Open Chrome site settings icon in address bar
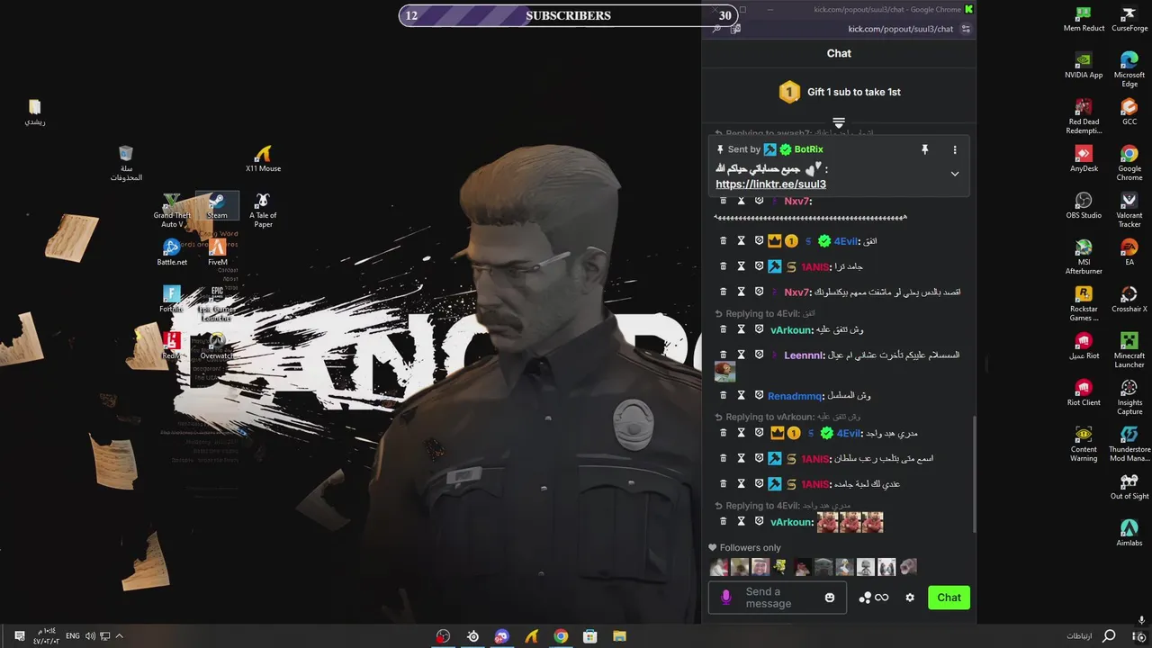Screen dimensions: 1152x648 coord(966,29)
